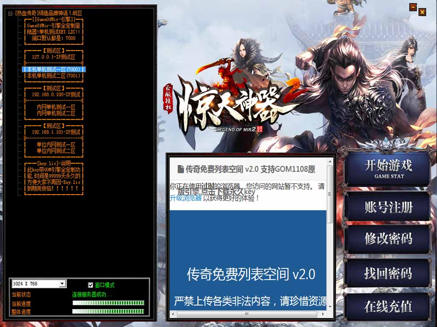The image size is (437, 327).
Task: Open the 1024 X 768 resolution dropdown
Action: [62, 284]
